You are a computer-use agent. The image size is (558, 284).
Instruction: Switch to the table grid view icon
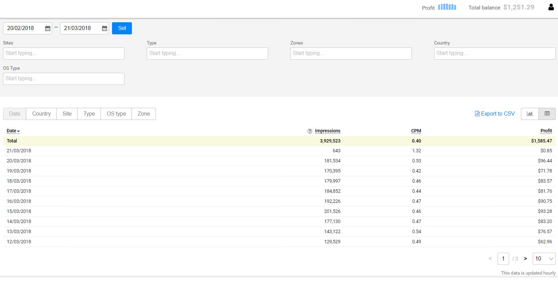pyautogui.click(x=547, y=114)
